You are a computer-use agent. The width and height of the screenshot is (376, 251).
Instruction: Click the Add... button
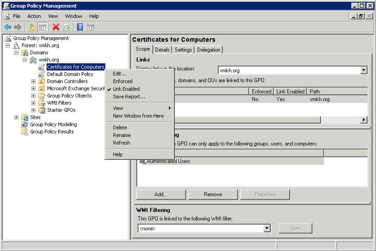[x=161, y=194]
